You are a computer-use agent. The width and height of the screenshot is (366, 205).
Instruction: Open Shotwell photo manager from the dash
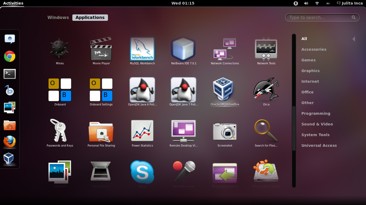tap(10, 108)
